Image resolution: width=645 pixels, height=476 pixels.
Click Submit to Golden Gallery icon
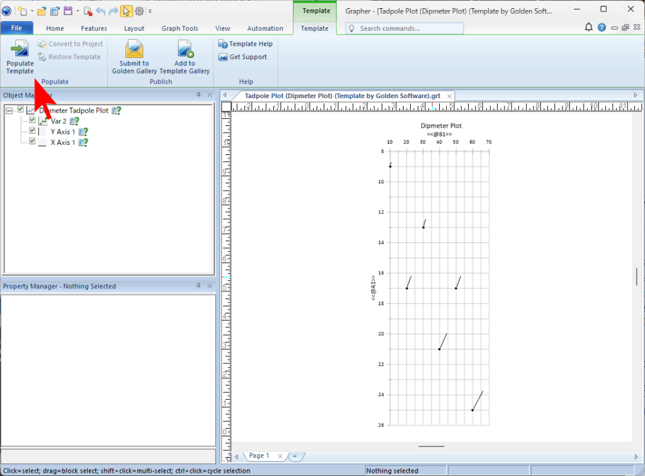[x=134, y=49]
